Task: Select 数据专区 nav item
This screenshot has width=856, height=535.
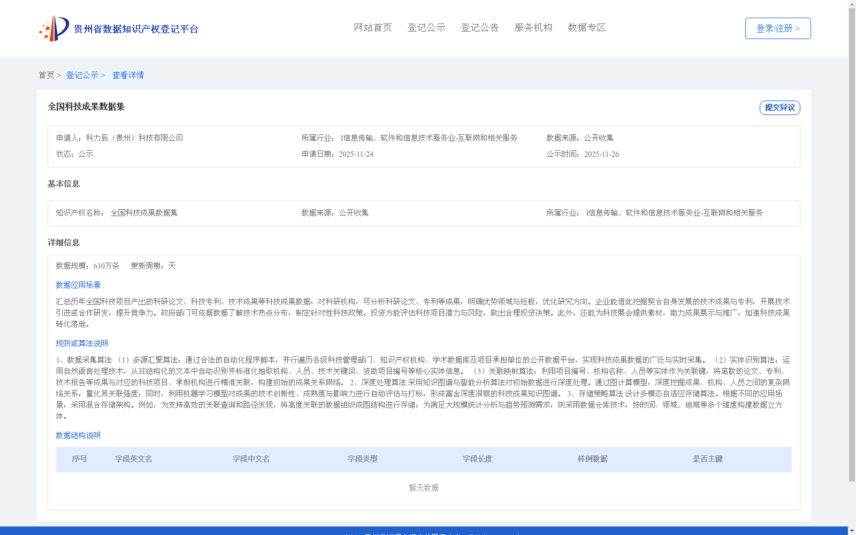Action: [587, 27]
